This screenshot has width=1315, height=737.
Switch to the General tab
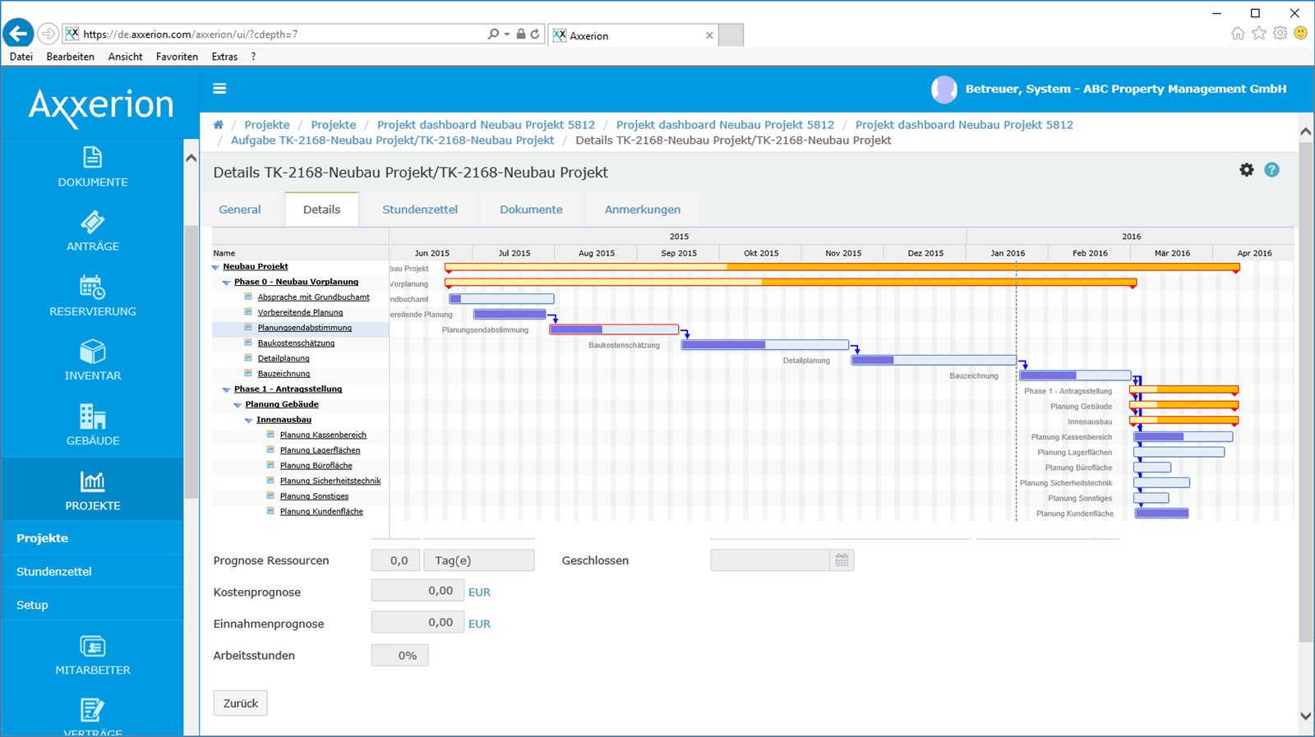[240, 210]
